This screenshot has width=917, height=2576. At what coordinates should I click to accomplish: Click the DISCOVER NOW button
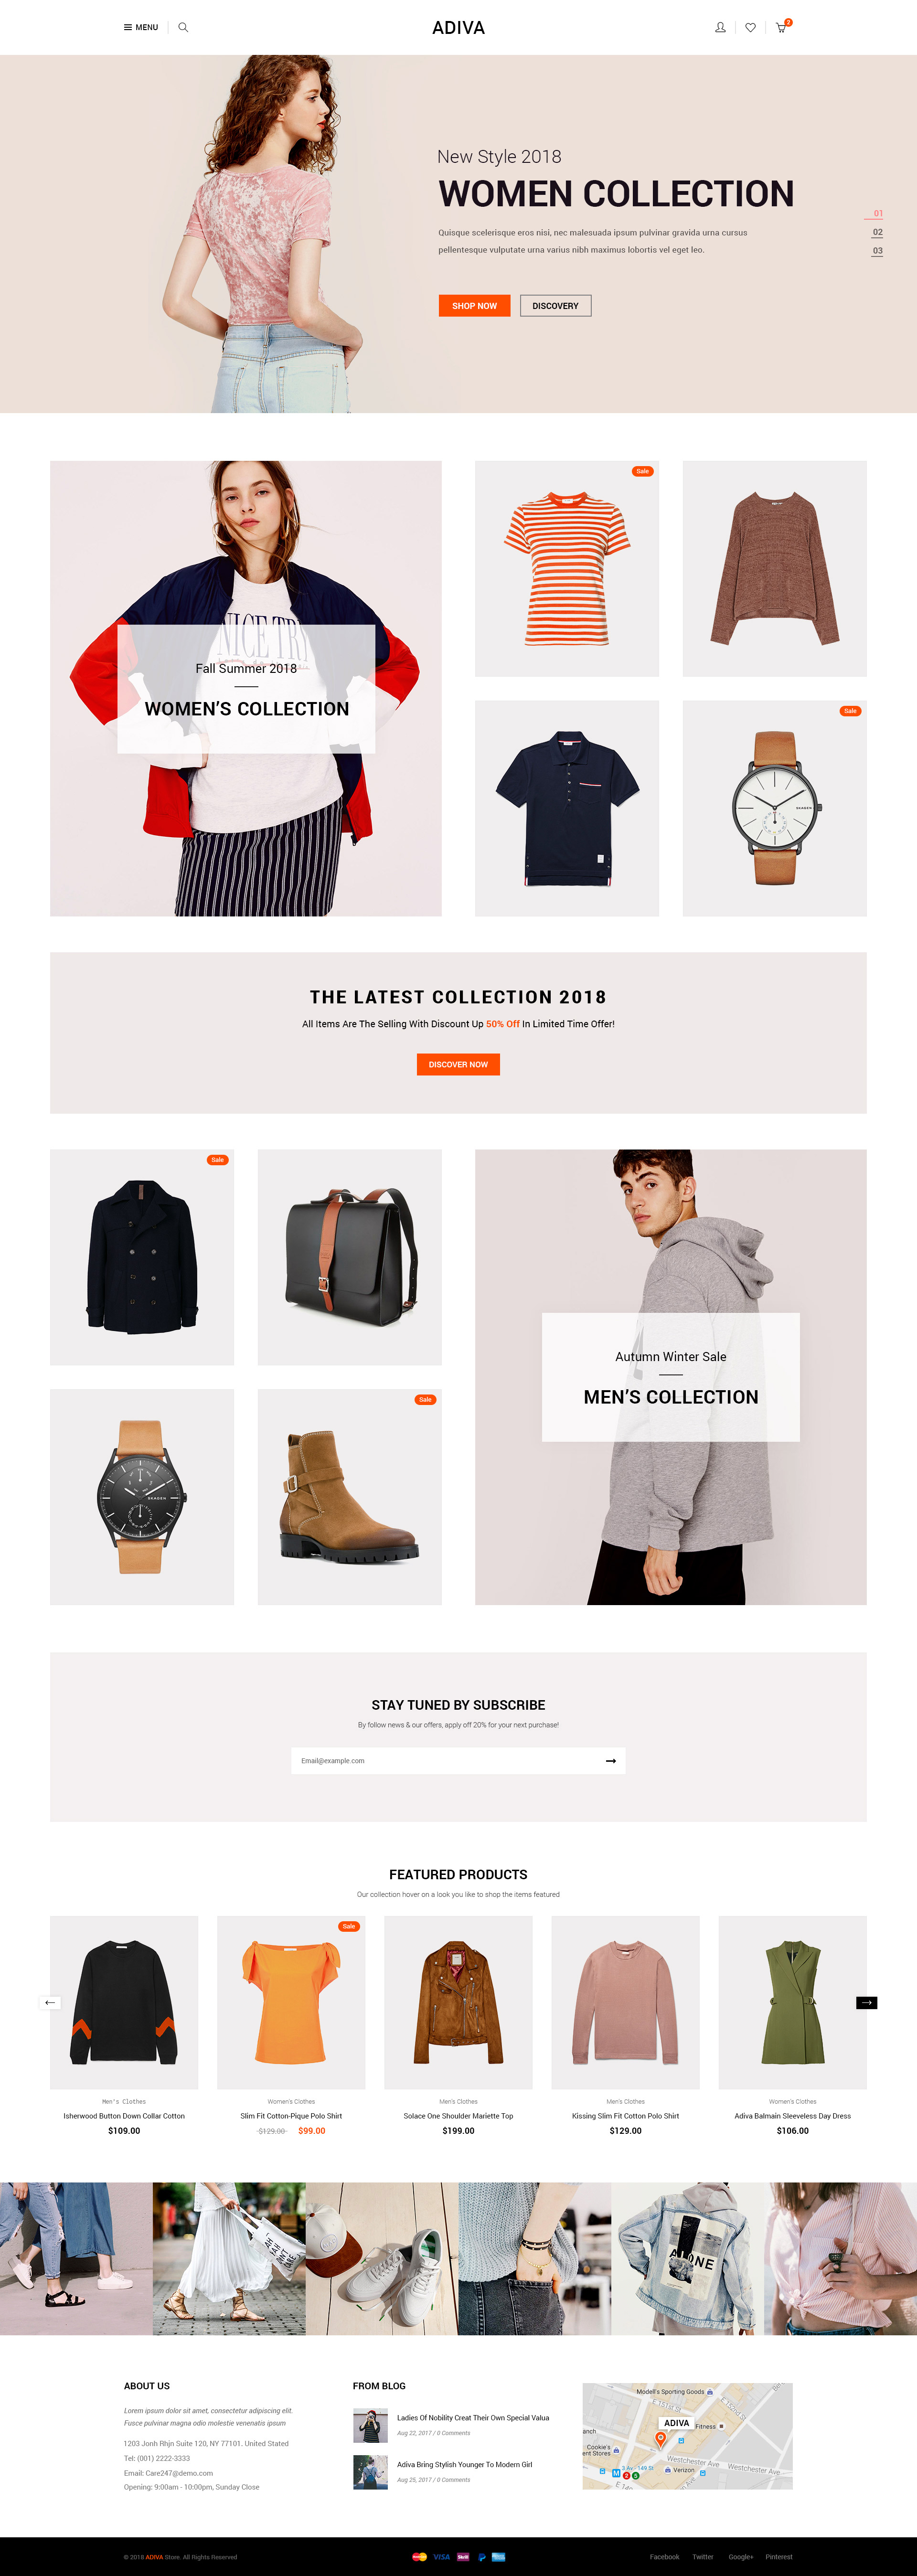(x=458, y=1065)
